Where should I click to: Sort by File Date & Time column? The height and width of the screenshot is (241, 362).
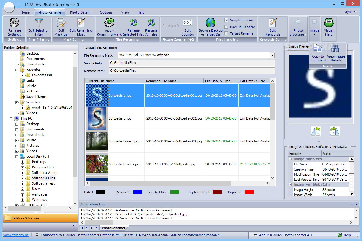point(221,81)
